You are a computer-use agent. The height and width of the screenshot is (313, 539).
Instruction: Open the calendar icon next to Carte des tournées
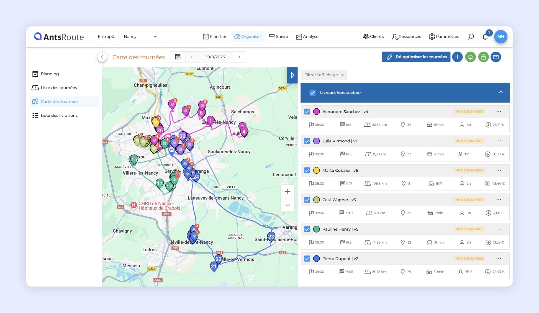click(x=178, y=57)
